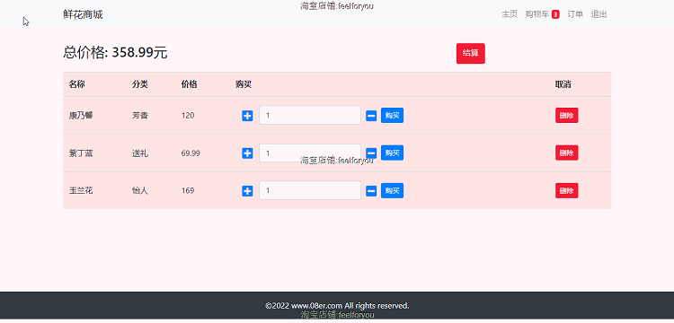Image resolution: width=674 pixels, height=323 pixels.
Task: Delete 紫丁蓝 from the cart
Action: [566, 153]
